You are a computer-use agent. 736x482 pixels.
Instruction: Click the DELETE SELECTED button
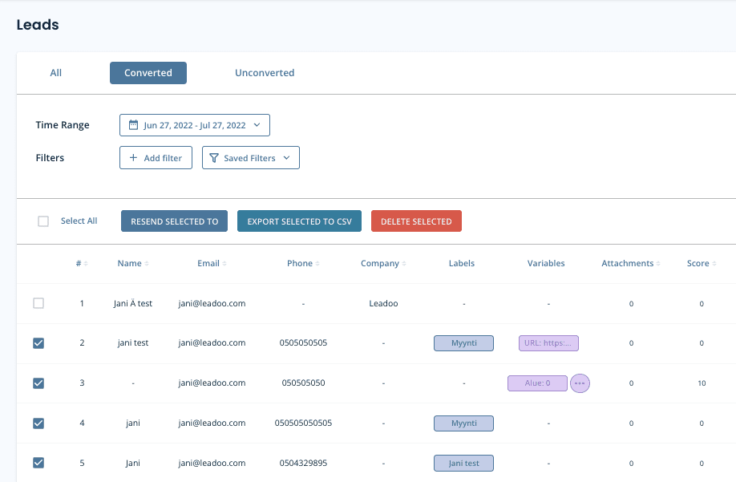coord(416,221)
